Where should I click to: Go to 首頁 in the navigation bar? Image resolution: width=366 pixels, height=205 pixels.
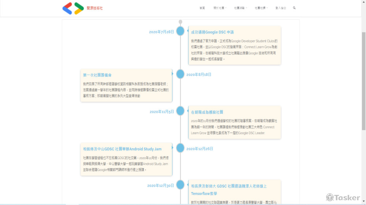(202, 8)
